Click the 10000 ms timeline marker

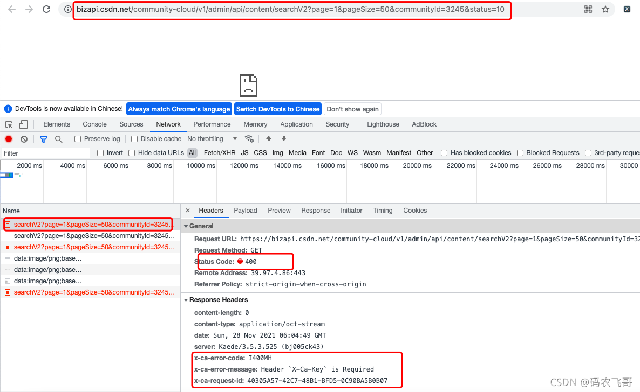coord(201,166)
